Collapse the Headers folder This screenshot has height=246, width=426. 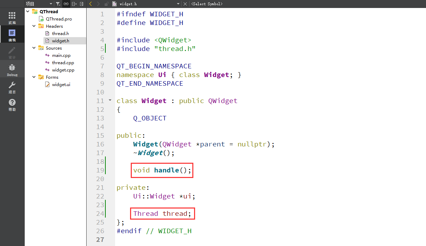pyautogui.click(x=34, y=26)
